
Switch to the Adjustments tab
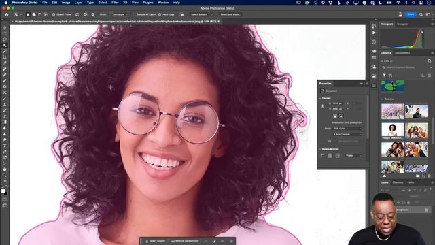click(402, 53)
